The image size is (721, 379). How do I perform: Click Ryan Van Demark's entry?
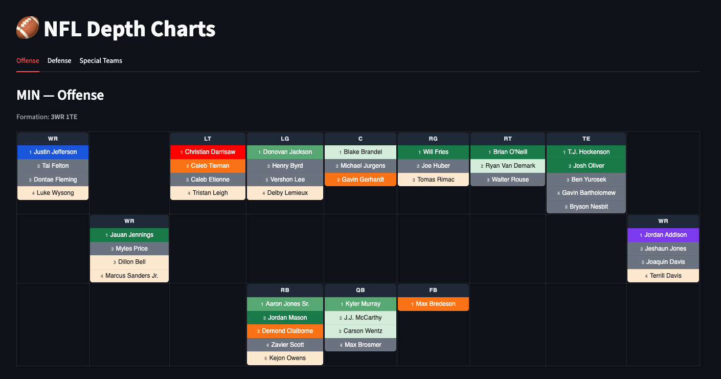508,166
